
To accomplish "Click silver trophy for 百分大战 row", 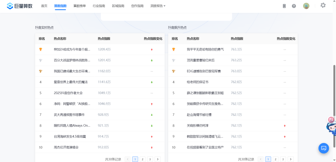I will pyautogui.click(x=40, y=60).
